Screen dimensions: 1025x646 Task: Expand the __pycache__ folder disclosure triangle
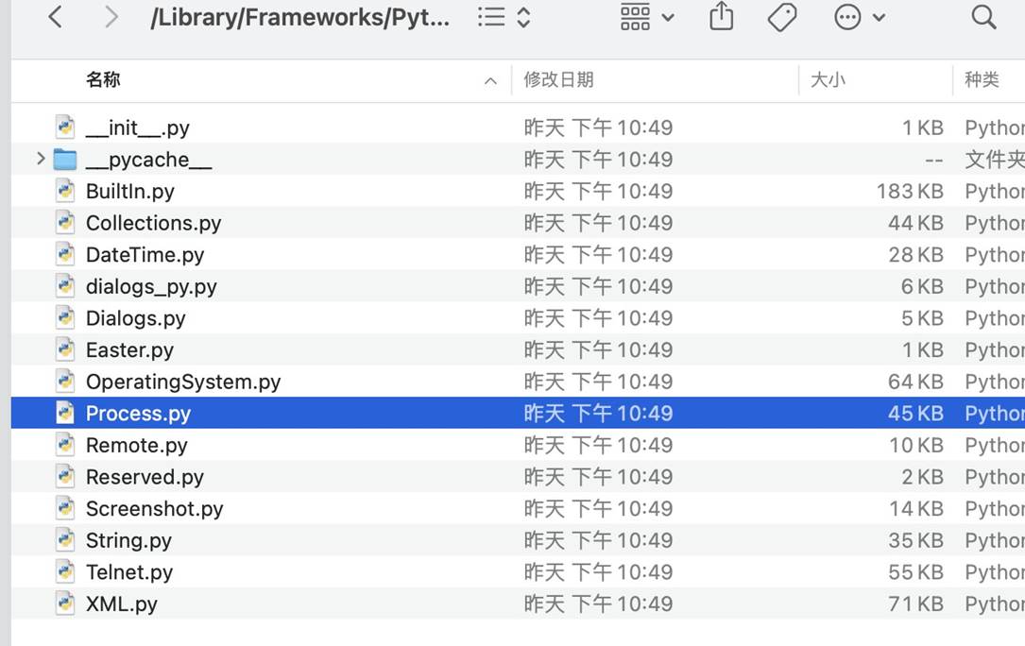click(x=41, y=159)
